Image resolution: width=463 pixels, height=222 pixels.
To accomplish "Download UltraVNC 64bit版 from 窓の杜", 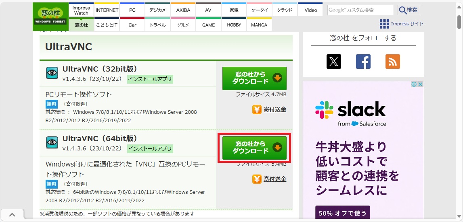I will 255,148.
